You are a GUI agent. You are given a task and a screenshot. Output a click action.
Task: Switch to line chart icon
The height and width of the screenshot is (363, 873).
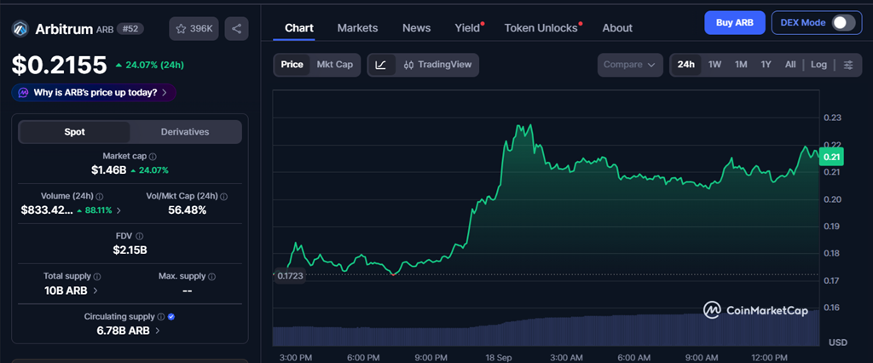point(381,65)
